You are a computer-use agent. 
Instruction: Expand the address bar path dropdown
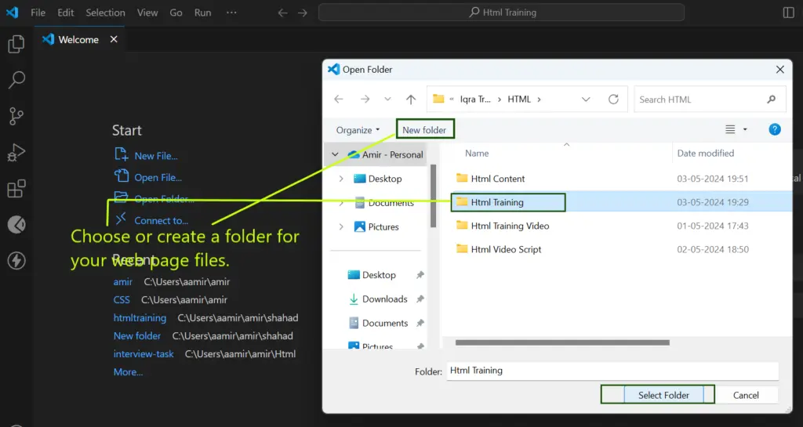click(586, 100)
